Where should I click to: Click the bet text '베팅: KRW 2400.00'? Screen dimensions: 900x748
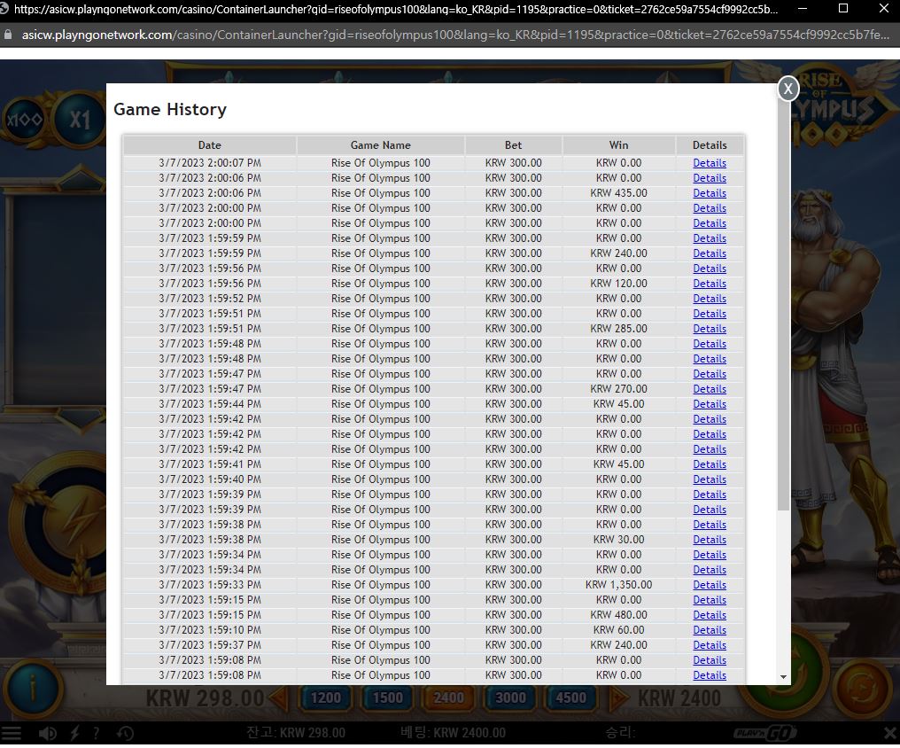tap(453, 733)
